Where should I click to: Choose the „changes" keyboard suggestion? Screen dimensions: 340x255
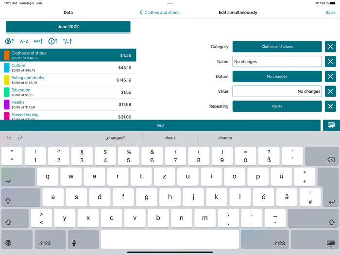(115, 138)
